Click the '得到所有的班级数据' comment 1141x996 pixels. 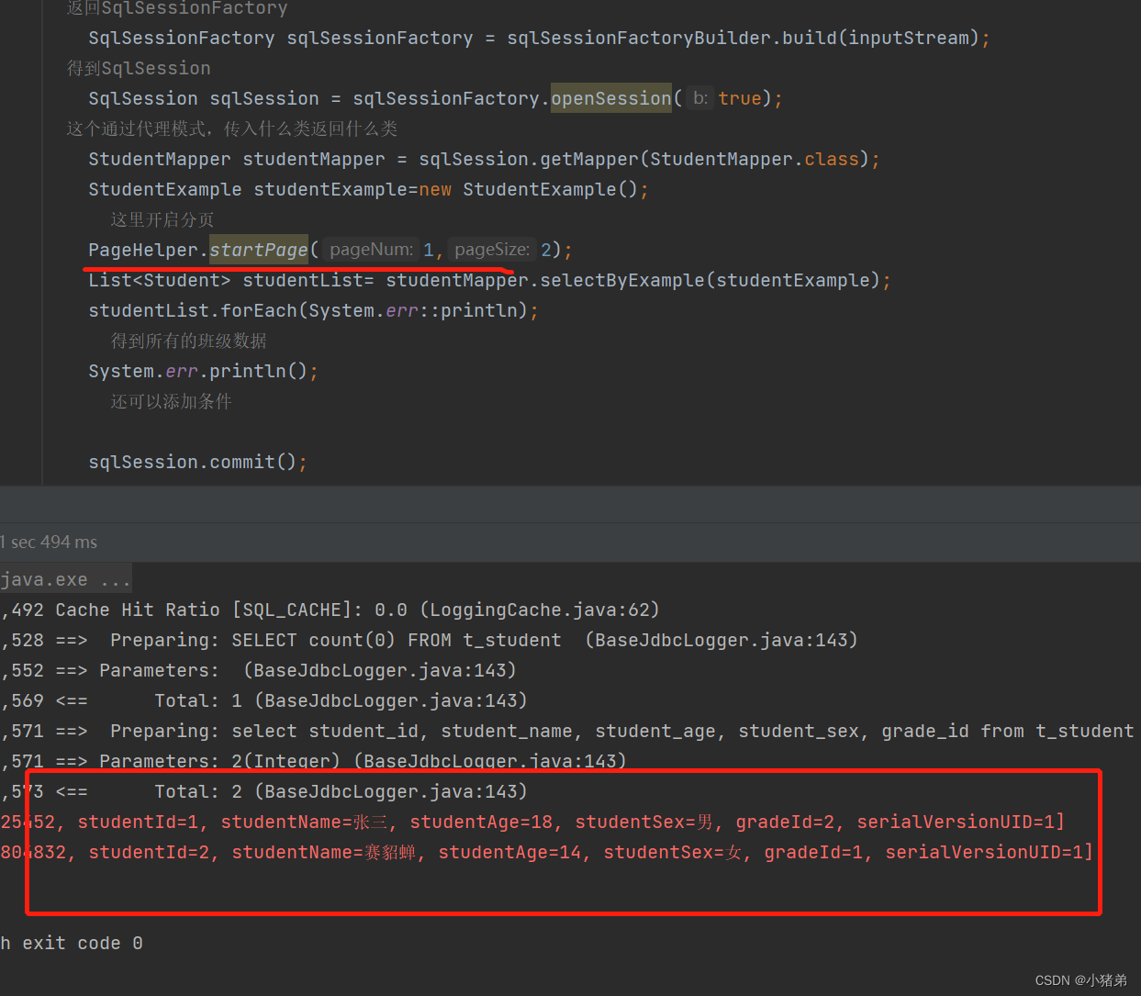coord(189,341)
